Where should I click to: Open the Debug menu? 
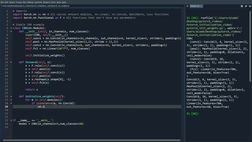[30, 2]
